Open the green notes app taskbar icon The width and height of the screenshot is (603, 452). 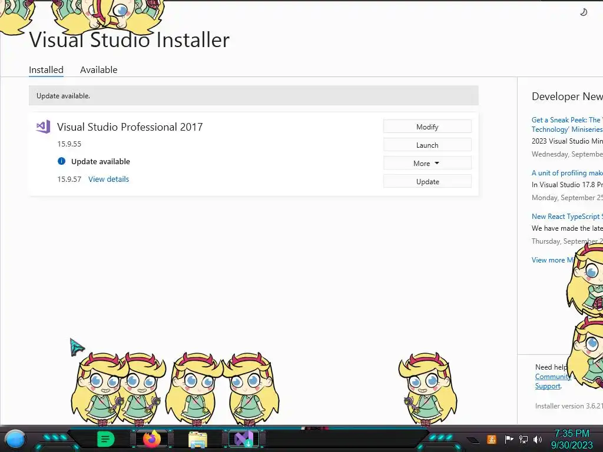pyautogui.click(x=105, y=439)
